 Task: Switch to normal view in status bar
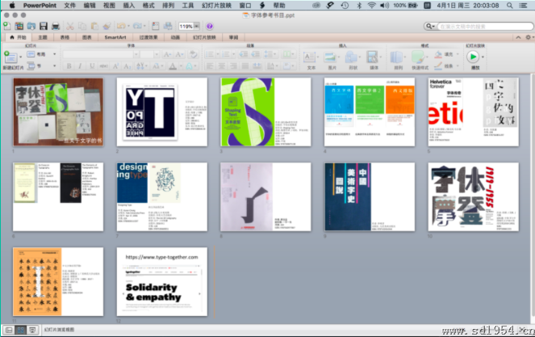pos(8,330)
